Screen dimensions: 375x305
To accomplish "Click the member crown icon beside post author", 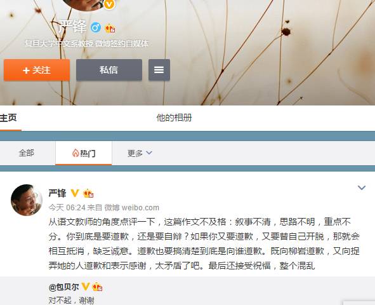I will click(x=88, y=193).
